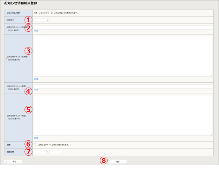Click the red circled number 2 marker

point(29,28)
